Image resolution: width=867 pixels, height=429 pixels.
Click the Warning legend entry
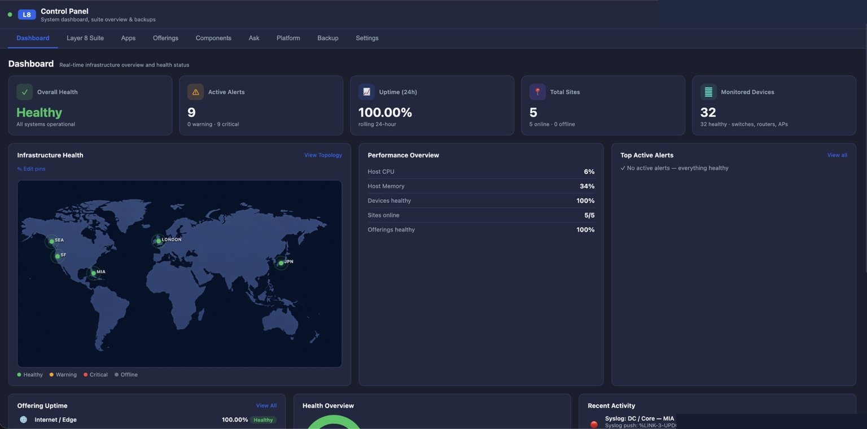click(x=63, y=375)
